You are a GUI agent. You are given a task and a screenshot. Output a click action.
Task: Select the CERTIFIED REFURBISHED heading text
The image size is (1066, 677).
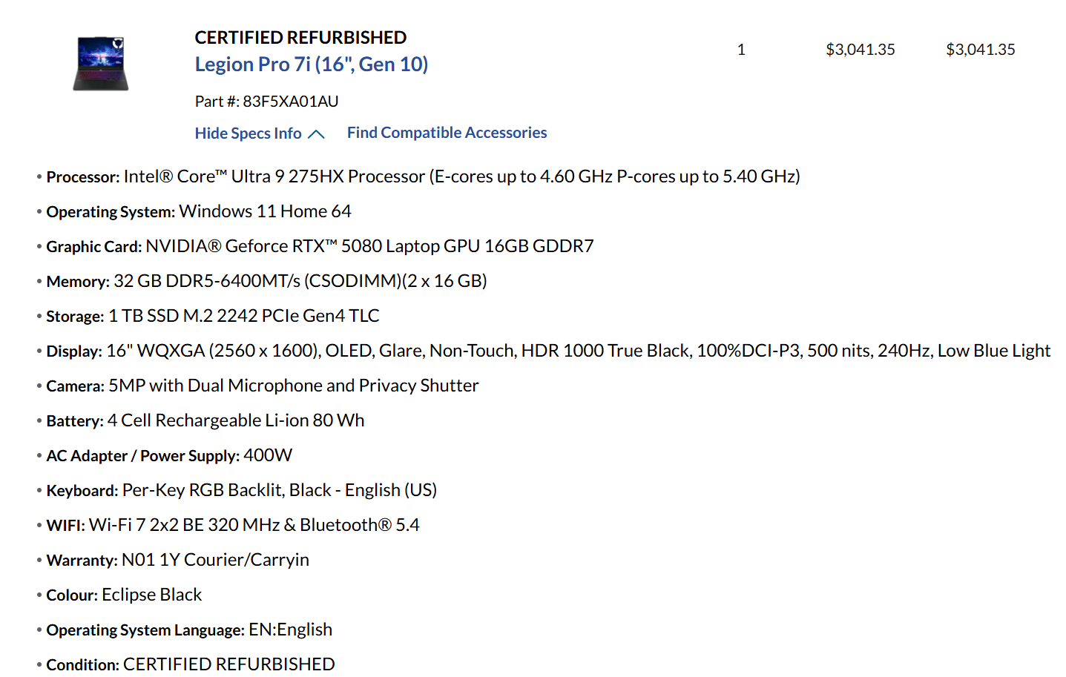coord(300,37)
